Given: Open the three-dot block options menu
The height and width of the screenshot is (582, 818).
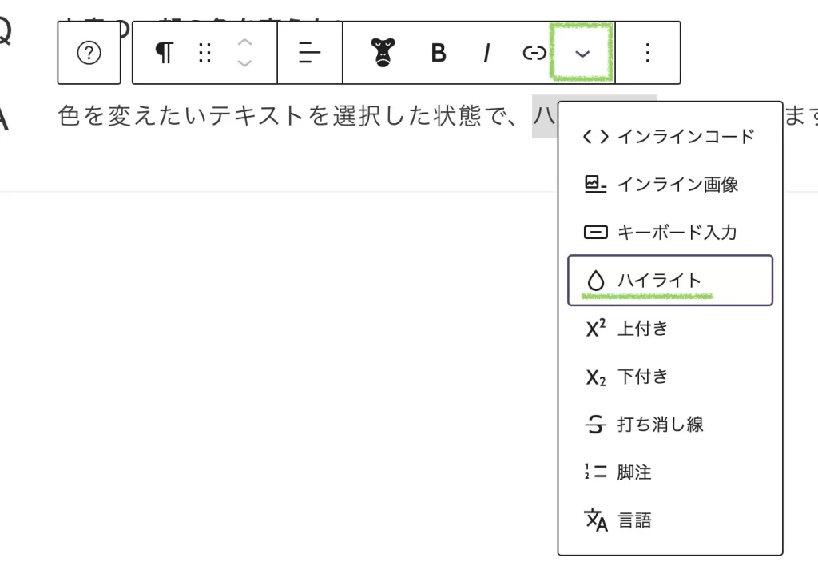Looking at the screenshot, I should pyautogui.click(x=648, y=53).
